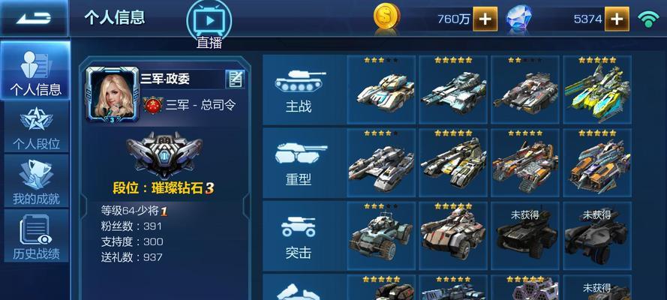Tap the back arrow icon
667x300 pixels.
pyautogui.click(x=34, y=18)
